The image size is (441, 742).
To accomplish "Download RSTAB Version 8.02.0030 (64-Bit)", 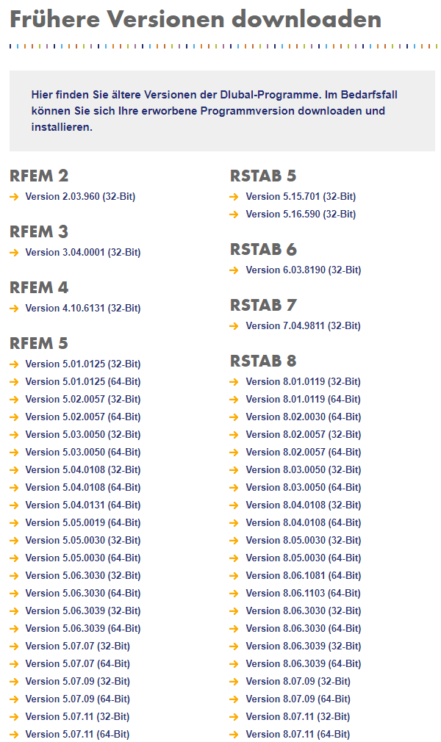I will (303, 417).
